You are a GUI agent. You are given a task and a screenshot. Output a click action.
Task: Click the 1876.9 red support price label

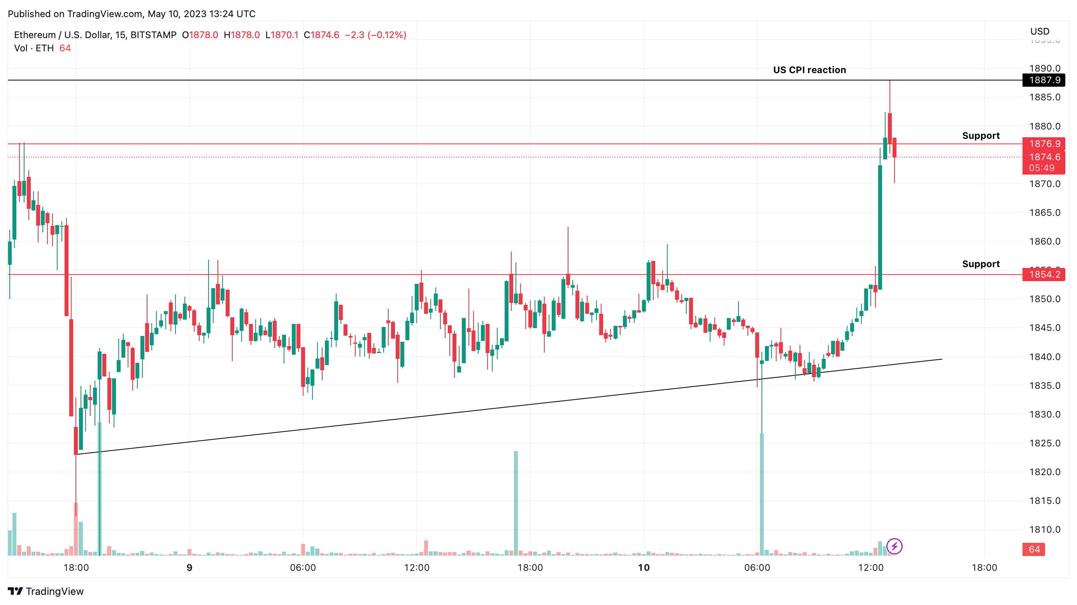tap(1044, 144)
